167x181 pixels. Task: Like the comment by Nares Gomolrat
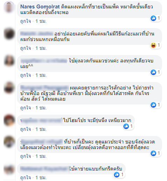pos(26,21)
